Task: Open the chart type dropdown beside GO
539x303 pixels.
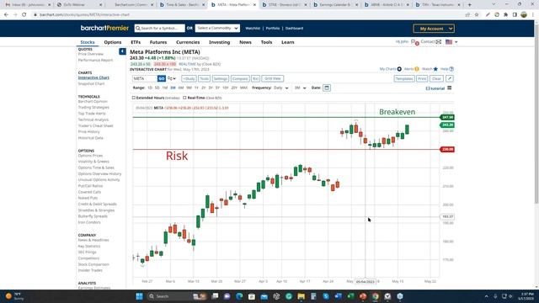Action: coord(172,78)
